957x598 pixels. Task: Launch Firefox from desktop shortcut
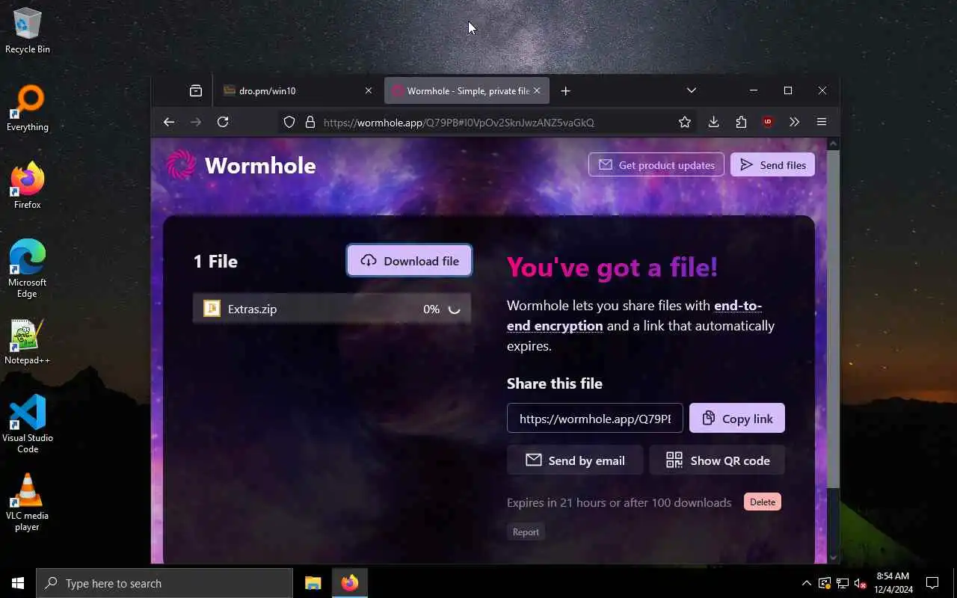28,186
